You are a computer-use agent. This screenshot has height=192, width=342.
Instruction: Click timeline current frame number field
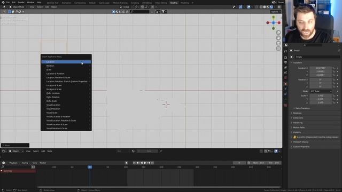pyautogui.click(x=239, y=163)
